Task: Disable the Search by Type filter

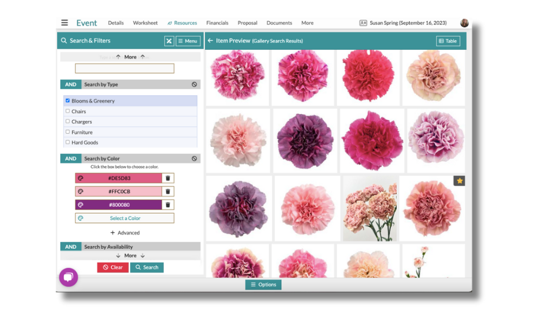Action: tap(195, 84)
